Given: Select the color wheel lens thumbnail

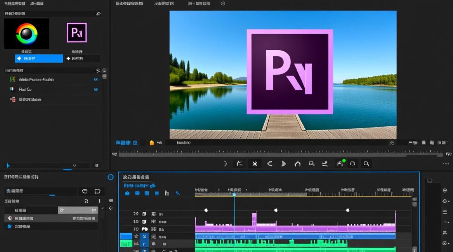Looking at the screenshot, I should click(x=27, y=34).
